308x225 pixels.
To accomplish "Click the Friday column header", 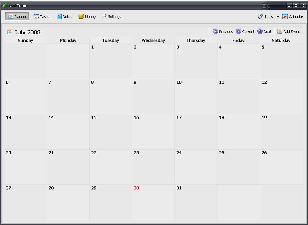I will tap(238, 40).
